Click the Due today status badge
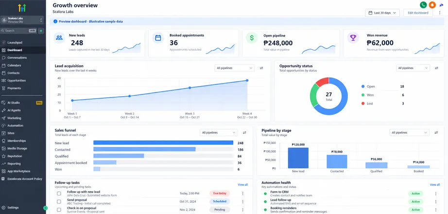This screenshot has height=214, width=448. coord(220,194)
